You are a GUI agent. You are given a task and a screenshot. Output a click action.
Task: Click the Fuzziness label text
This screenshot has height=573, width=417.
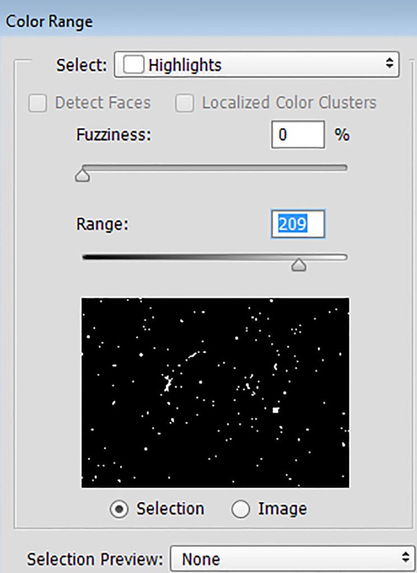tap(114, 135)
